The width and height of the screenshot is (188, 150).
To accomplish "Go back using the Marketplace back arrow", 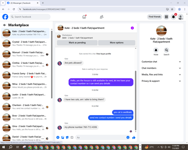I will 5,25.
